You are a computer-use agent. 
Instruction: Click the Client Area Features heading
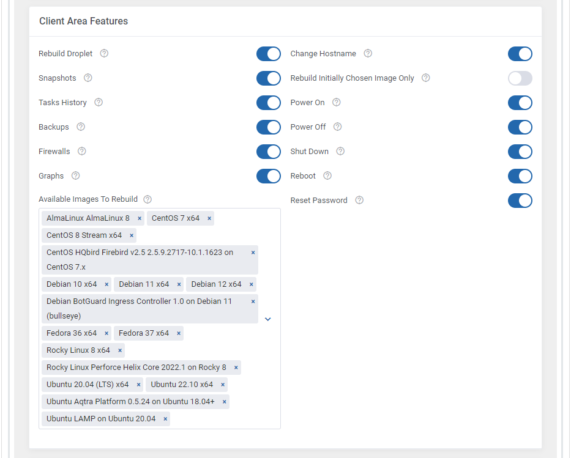point(83,21)
